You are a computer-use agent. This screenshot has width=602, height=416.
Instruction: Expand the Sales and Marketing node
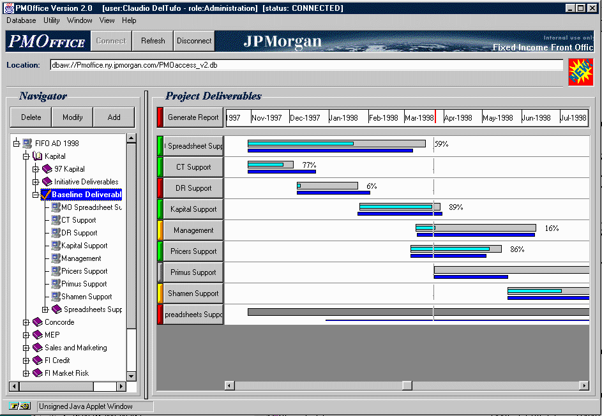coord(26,348)
